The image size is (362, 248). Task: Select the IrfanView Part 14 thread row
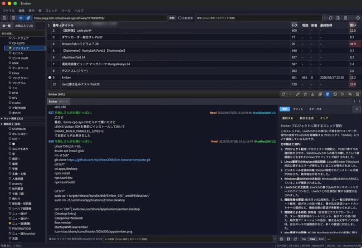[204, 57]
